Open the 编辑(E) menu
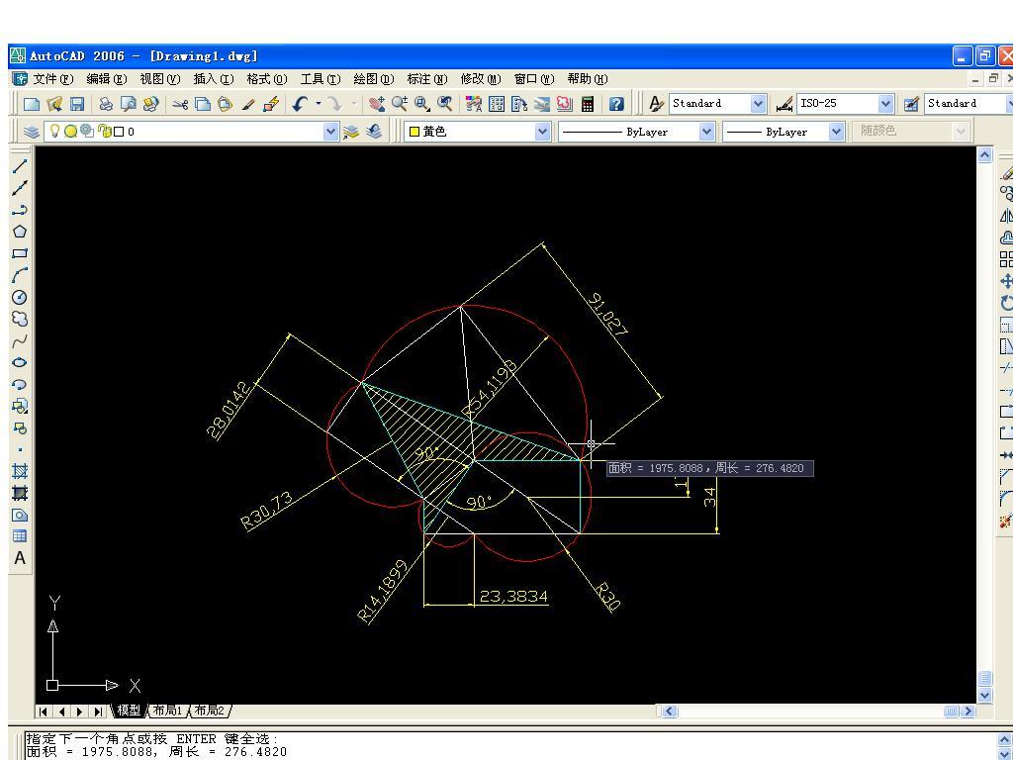Viewport: 1013px width, 760px height. 107,79
